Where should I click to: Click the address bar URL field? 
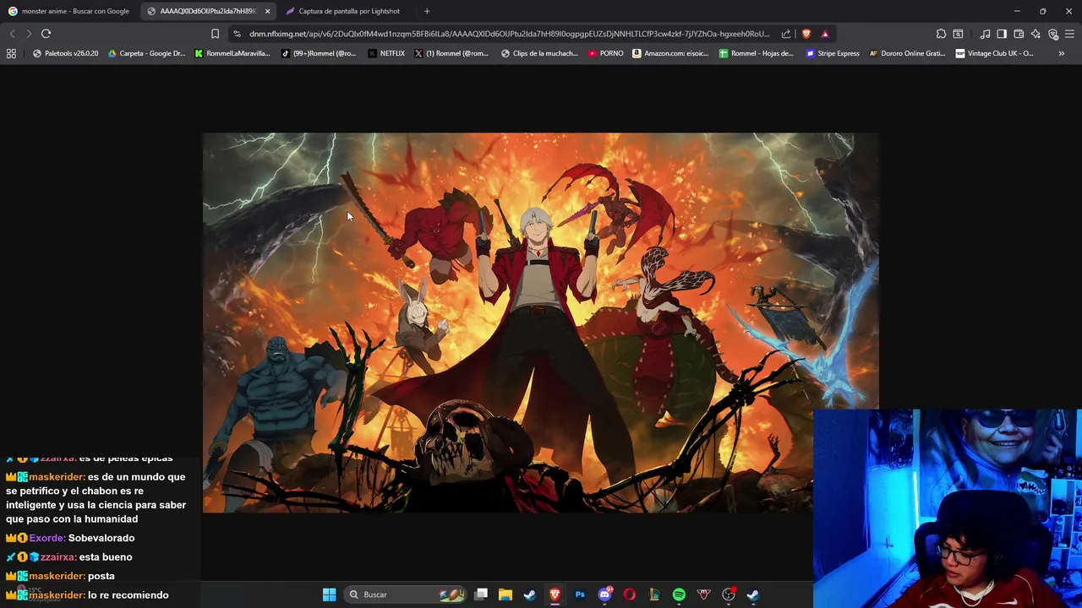[x=509, y=34]
